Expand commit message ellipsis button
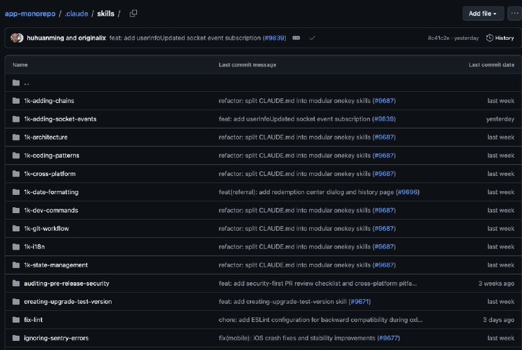This screenshot has height=350, width=522. coord(296,38)
